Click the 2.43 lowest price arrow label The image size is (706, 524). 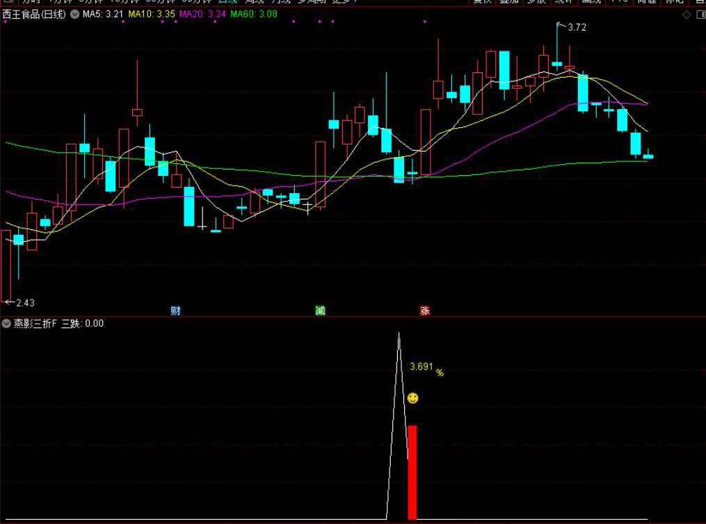pyautogui.click(x=24, y=302)
